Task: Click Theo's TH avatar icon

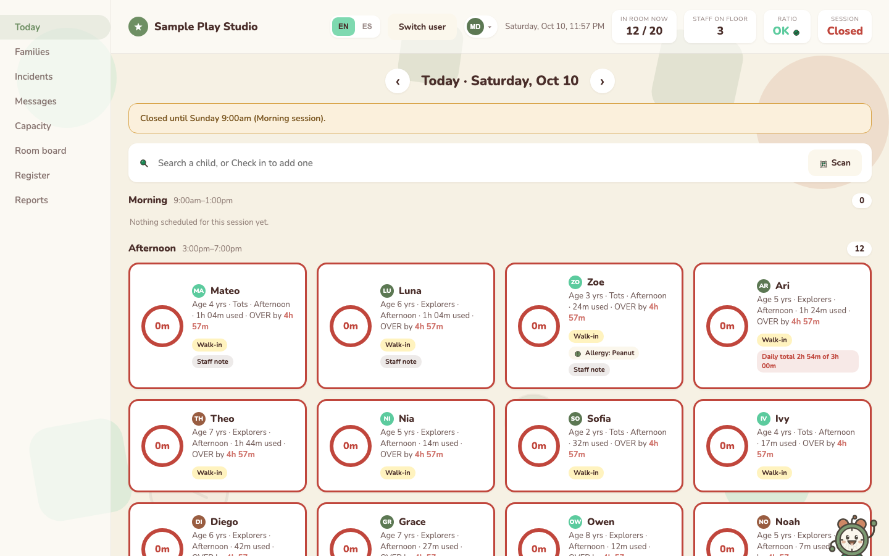Action: tap(199, 419)
